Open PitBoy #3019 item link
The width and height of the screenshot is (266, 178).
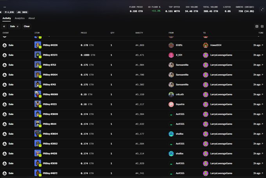coord(50,163)
